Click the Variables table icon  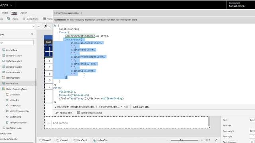coord(44,19)
